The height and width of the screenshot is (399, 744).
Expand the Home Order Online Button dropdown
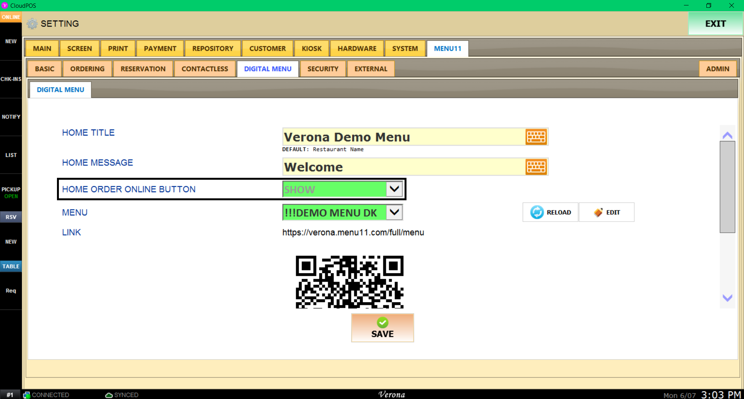(x=394, y=189)
